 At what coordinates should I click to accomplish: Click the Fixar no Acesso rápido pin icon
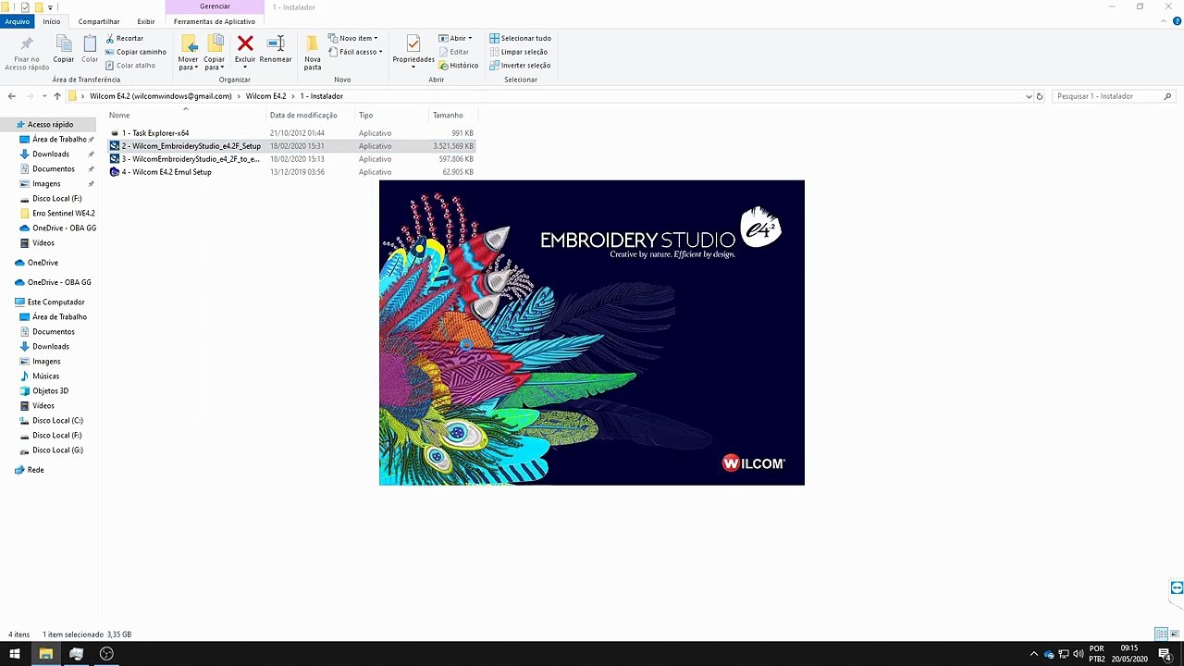27,43
